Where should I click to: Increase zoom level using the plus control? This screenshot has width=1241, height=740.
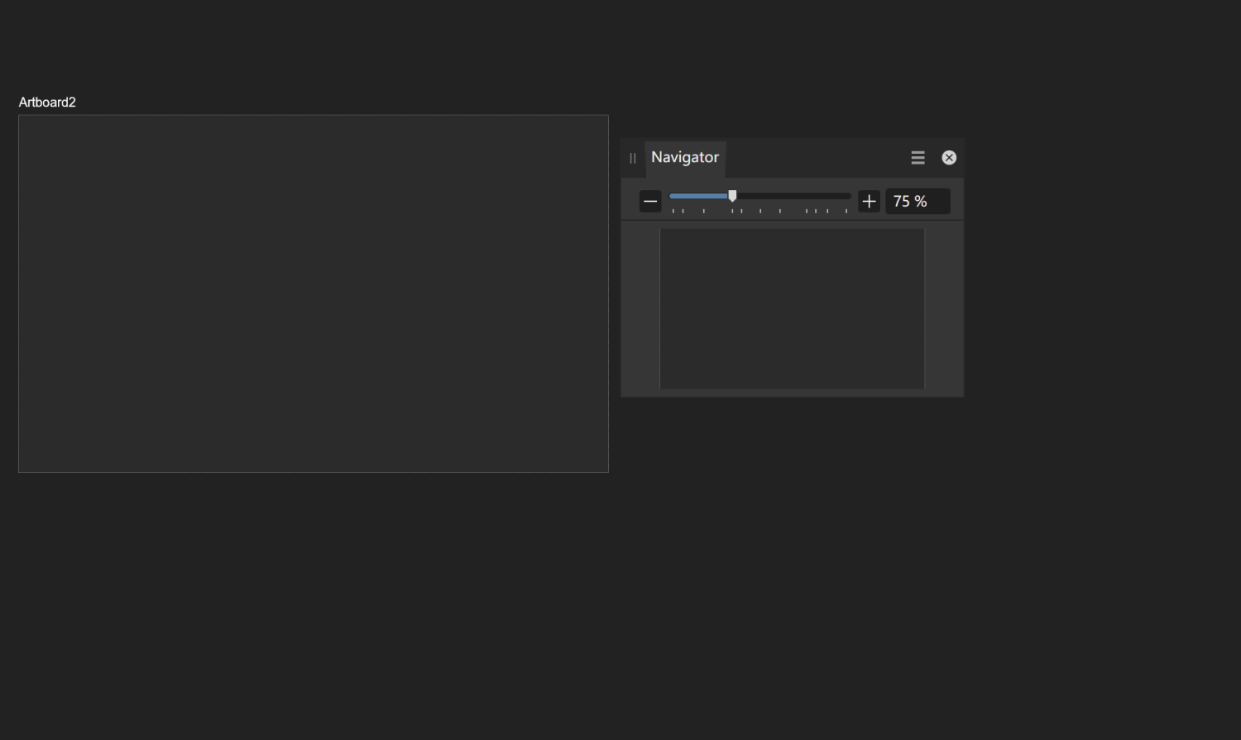tap(869, 201)
